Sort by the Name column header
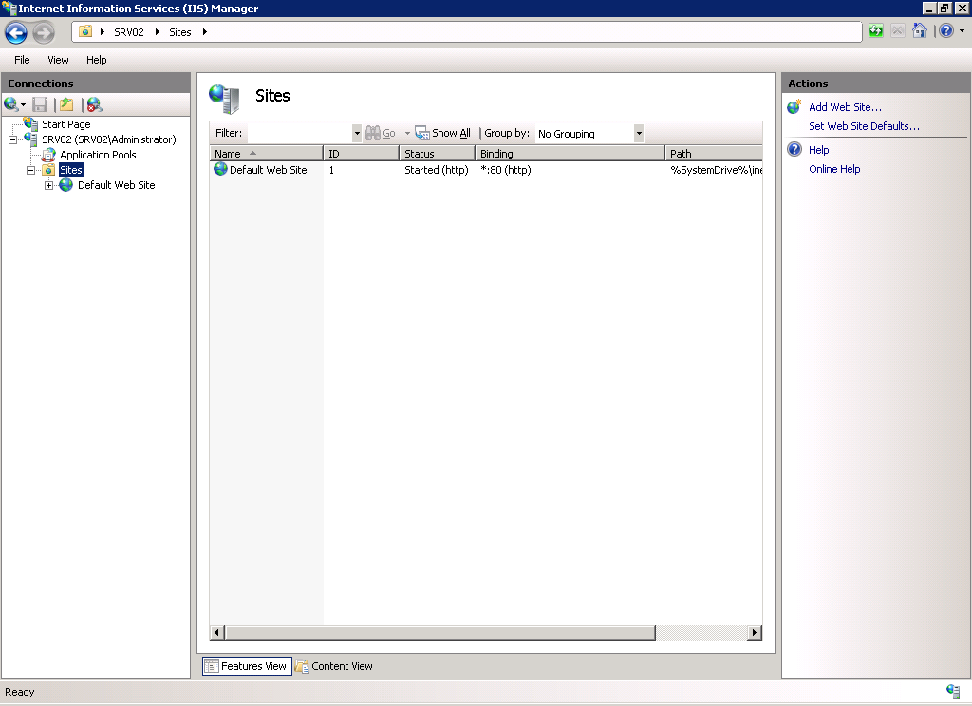The height and width of the screenshot is (706, 972). click(x=266, y=153)
